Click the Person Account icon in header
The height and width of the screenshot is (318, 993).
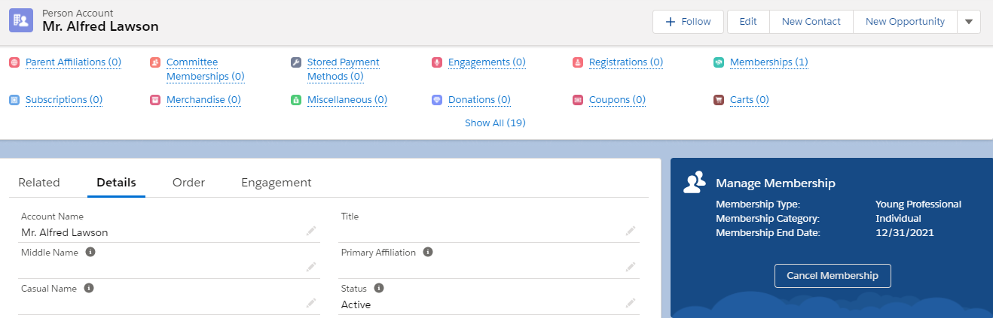click(x=20, y=20)
